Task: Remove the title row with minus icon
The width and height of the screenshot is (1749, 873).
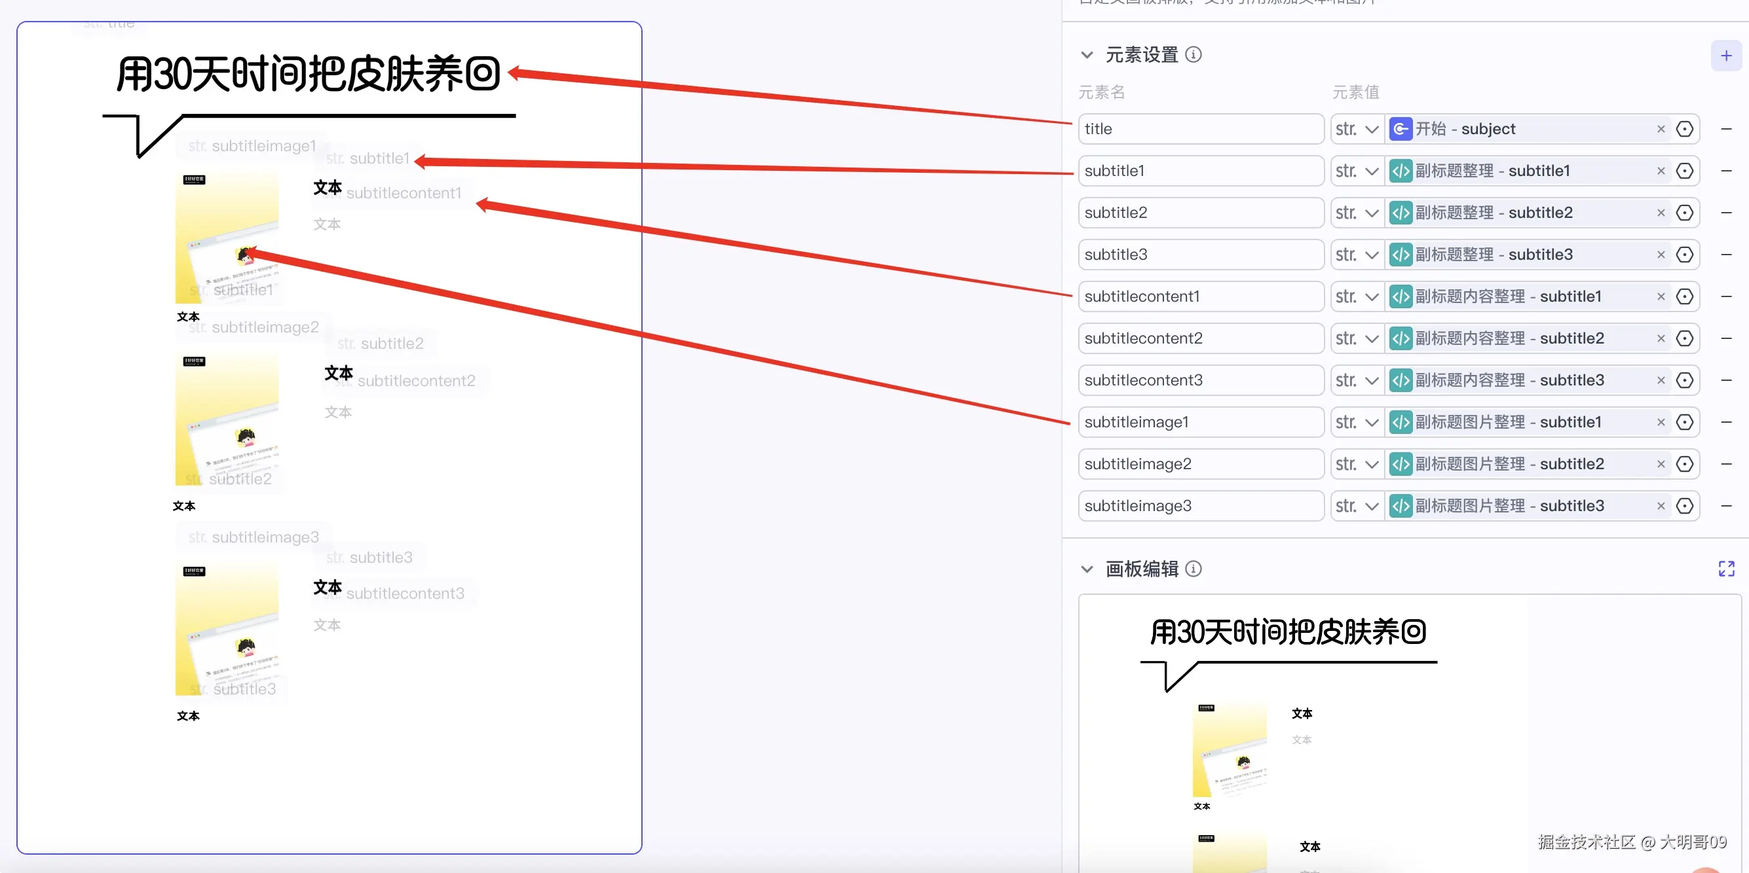Action: (1725, 129)
